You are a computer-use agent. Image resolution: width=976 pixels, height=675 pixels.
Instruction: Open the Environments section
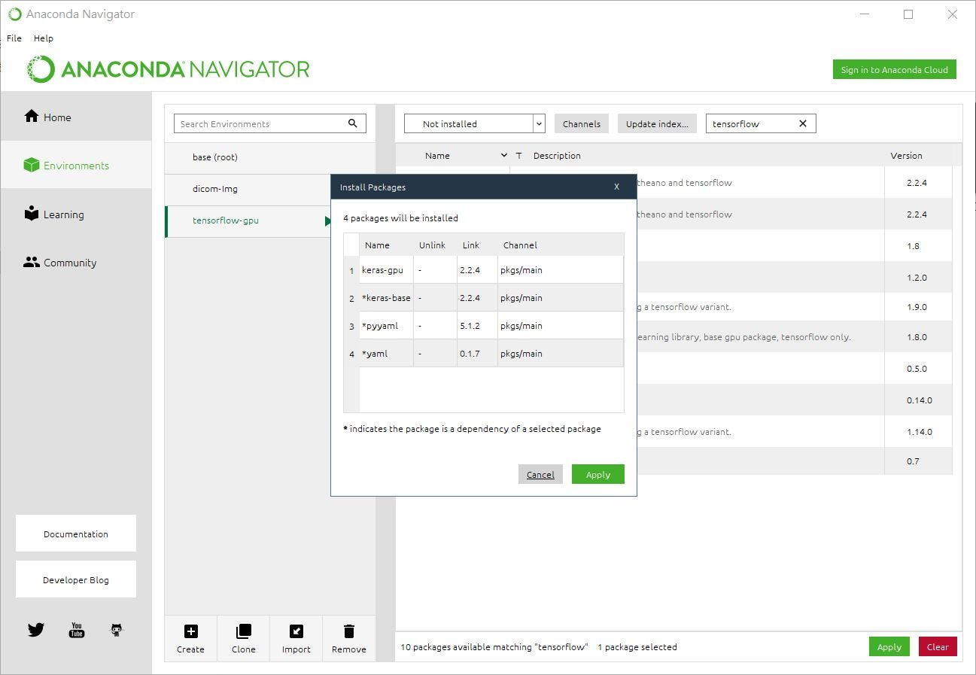click(x=75, y=165)
